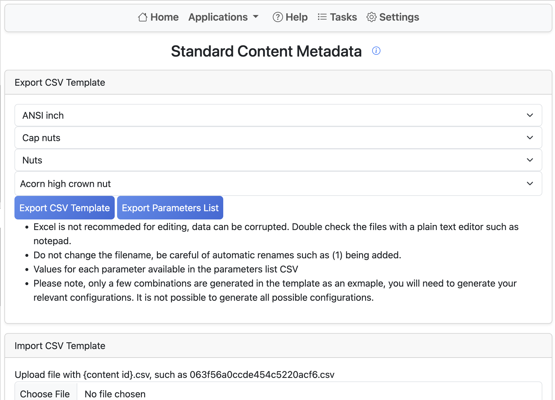Click the Tasks list icon

(x=323, y=17)
